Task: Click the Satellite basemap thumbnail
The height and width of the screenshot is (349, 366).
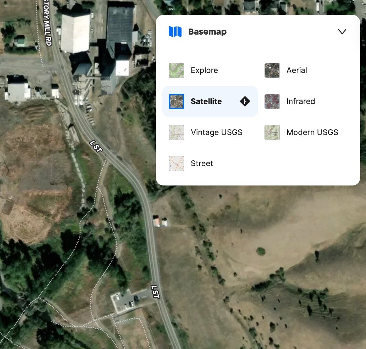Action: (176, 101)
